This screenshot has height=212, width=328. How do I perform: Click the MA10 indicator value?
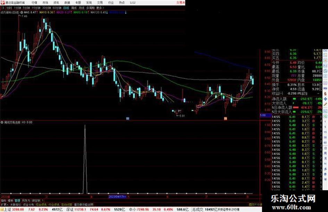(47, 13)
